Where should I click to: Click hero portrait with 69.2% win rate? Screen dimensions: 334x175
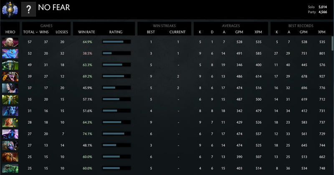[10, 76]
